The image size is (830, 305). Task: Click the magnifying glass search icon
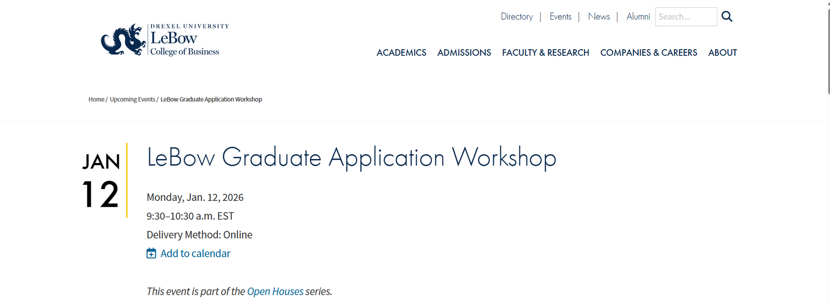click(x=727, y=17)
